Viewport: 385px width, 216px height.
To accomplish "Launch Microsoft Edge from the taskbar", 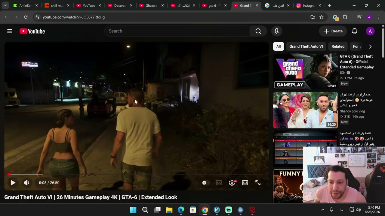I will [x=181, y=210].
